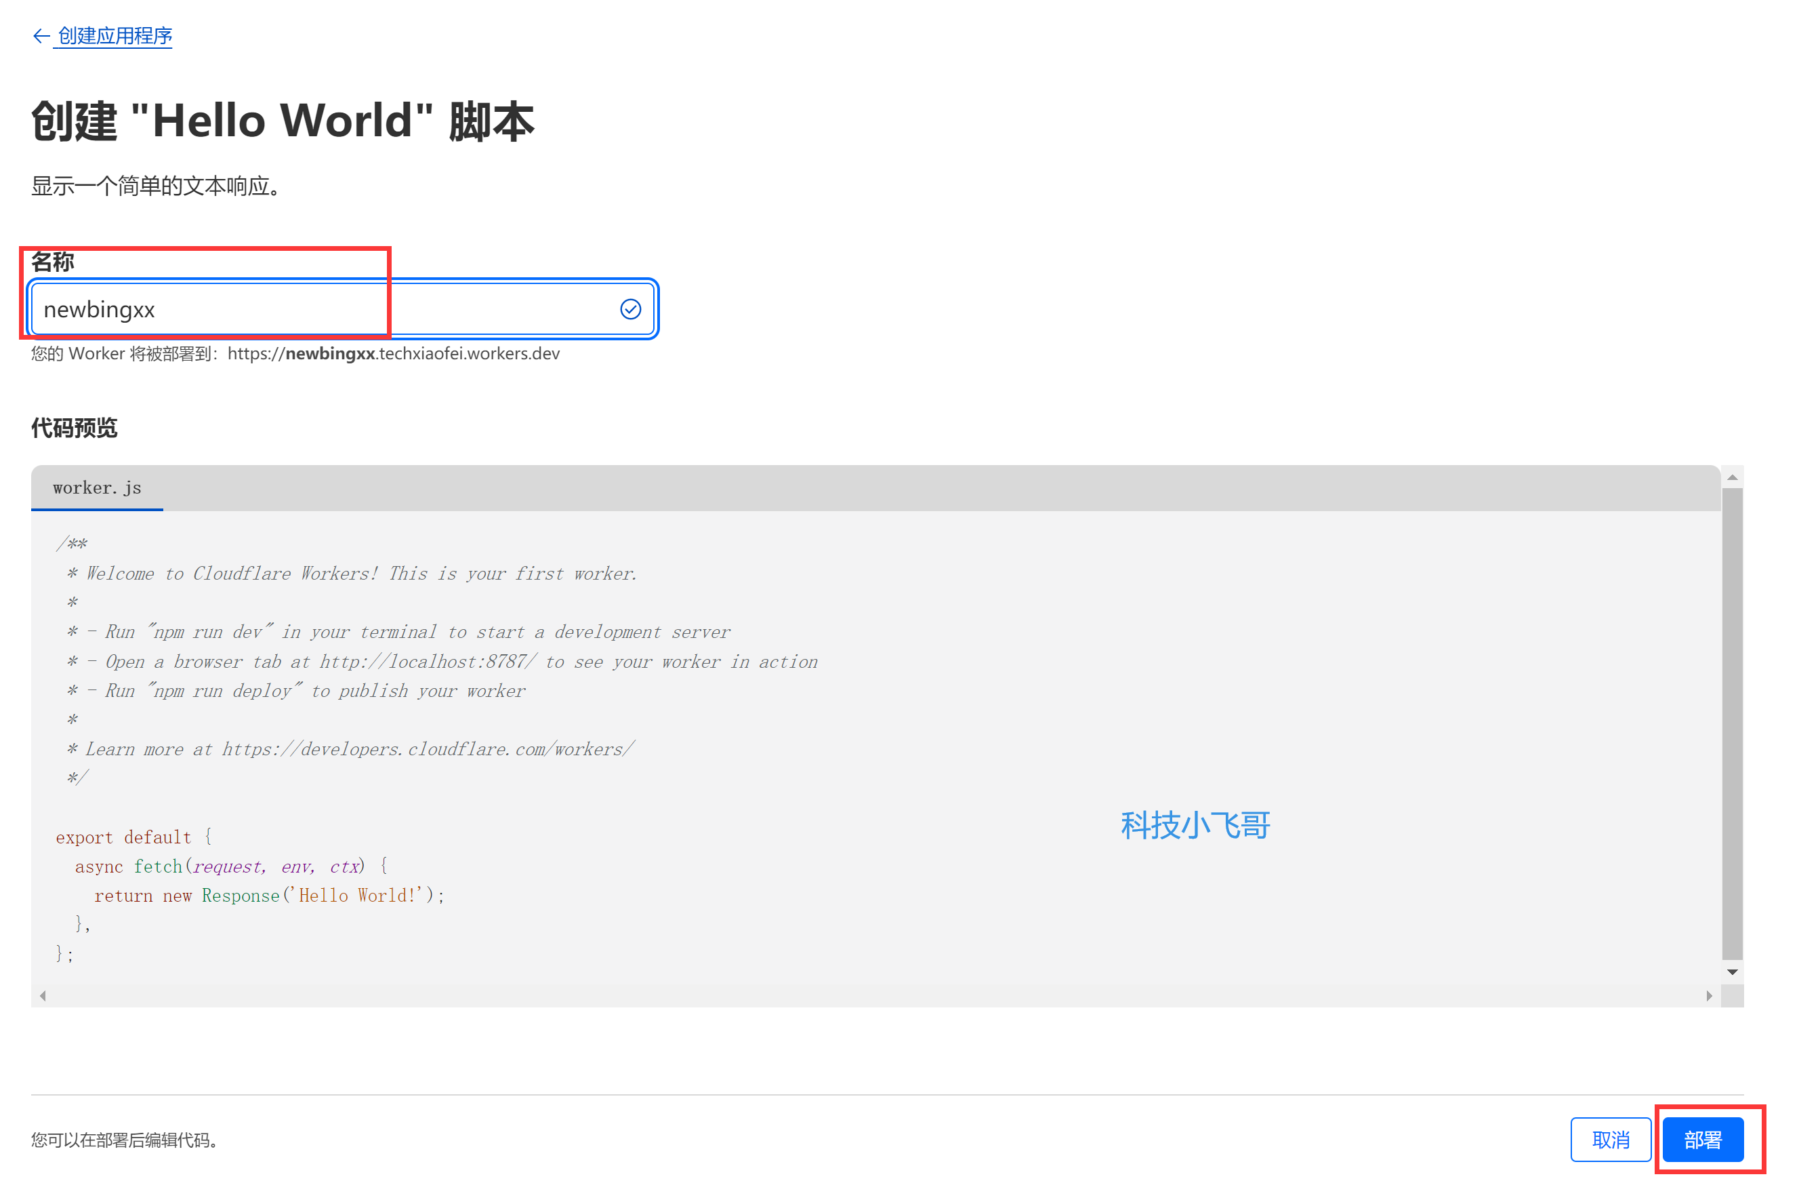The width and height of the screenshot is (1820, 1181).
Task: Click the 科技小飞哥 watermark text
Action: coord(1195,825)
